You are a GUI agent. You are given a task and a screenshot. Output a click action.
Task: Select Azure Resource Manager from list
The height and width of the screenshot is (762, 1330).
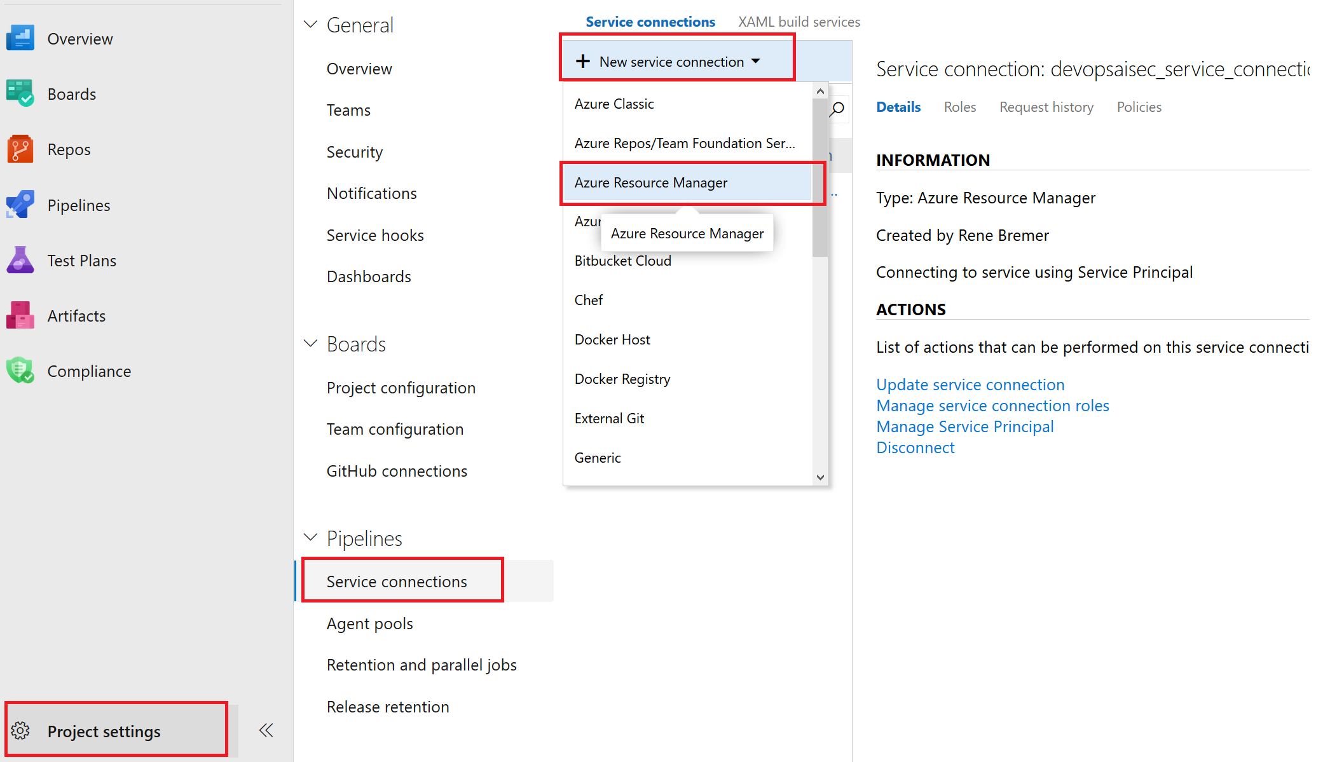(651, 182)
